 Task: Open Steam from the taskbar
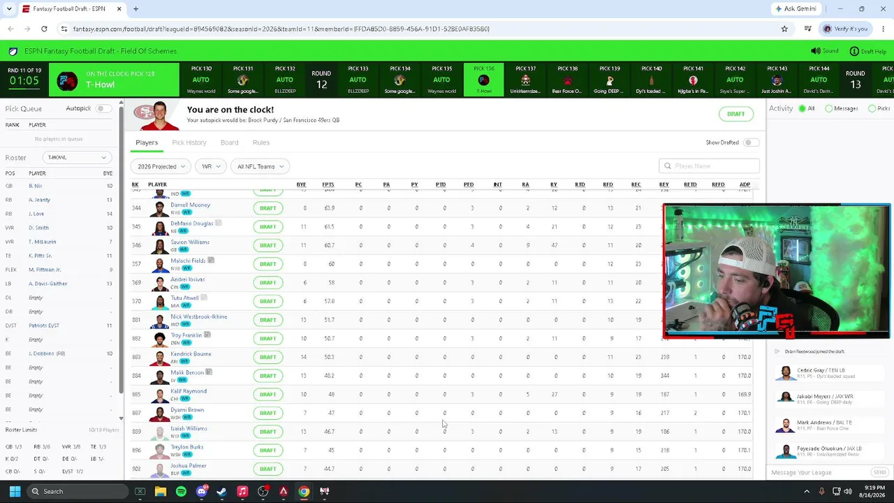(x=222, y=491)
